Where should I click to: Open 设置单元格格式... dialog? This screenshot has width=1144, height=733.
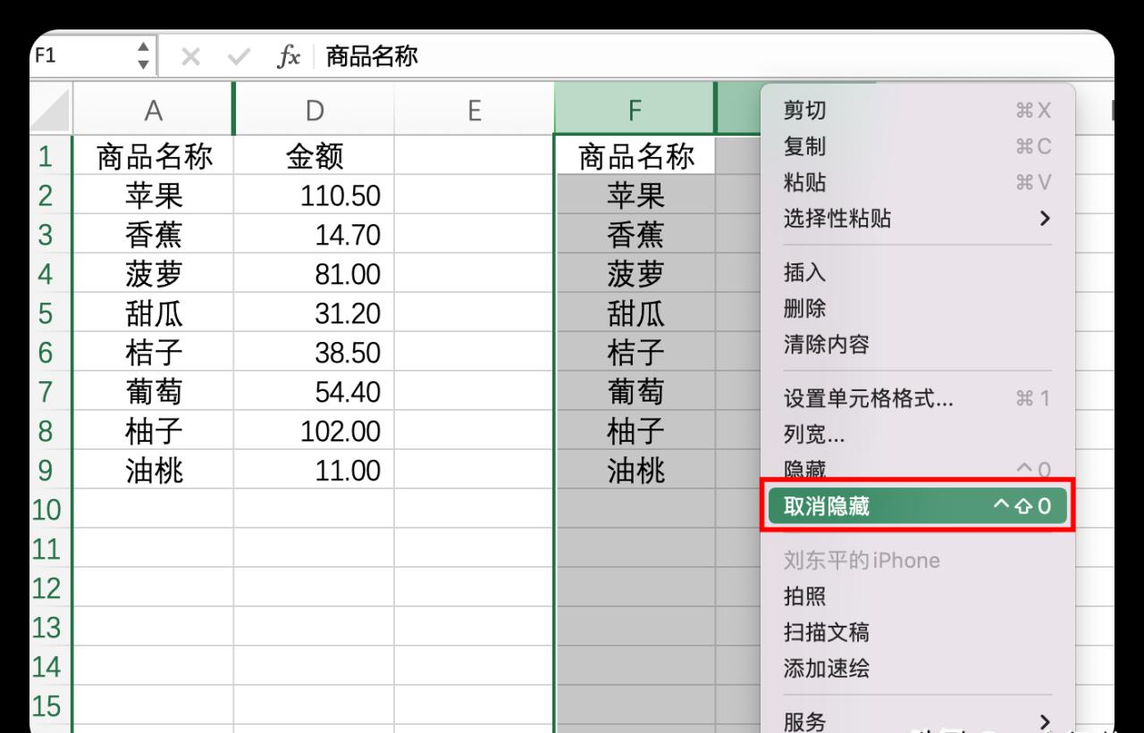[917, 399]
